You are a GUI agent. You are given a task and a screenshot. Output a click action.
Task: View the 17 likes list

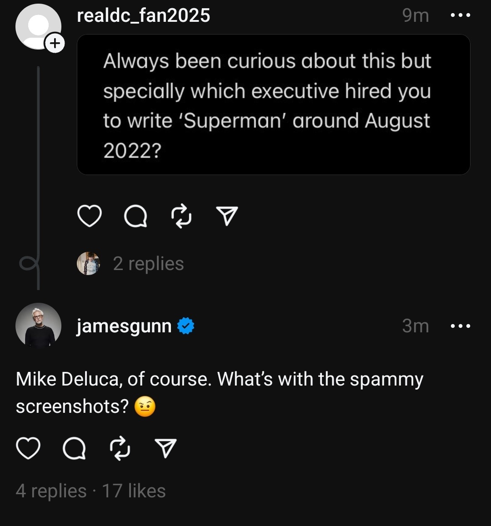[x=134, y=491]
